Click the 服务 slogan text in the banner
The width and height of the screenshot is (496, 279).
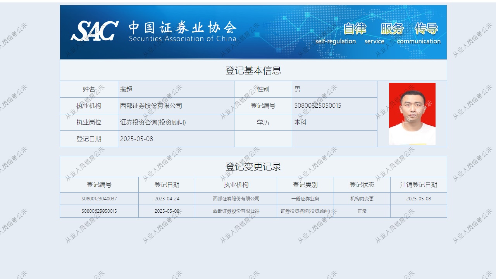[x=392, y=29]
